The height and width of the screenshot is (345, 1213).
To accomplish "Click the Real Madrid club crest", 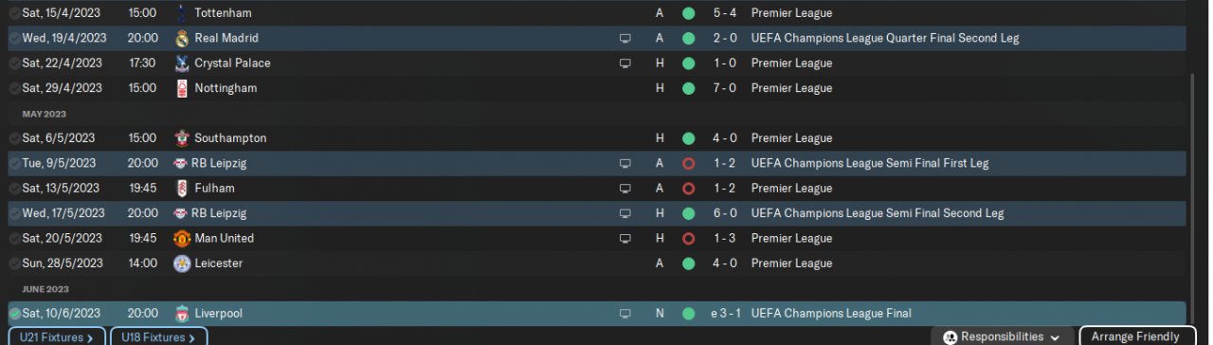I will click(182, 39).
